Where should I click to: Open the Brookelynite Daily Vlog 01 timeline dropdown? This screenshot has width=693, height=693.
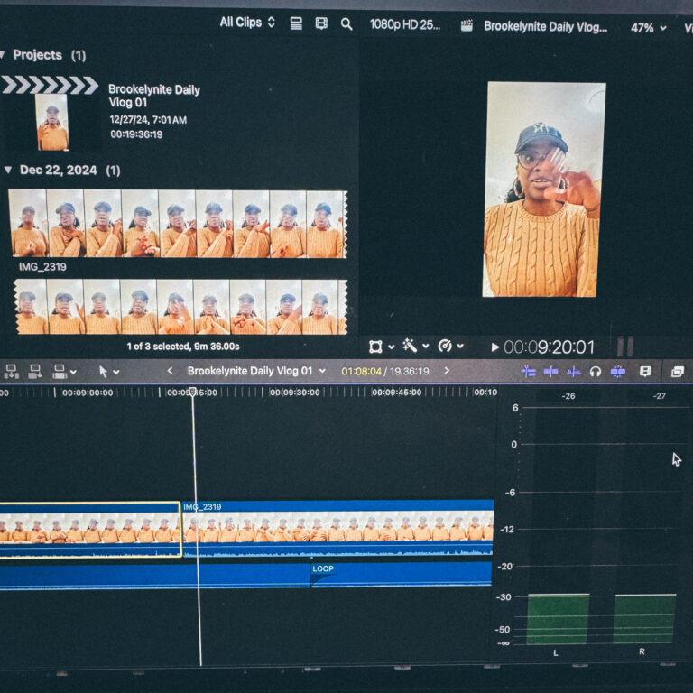click(x=323, y=371)
